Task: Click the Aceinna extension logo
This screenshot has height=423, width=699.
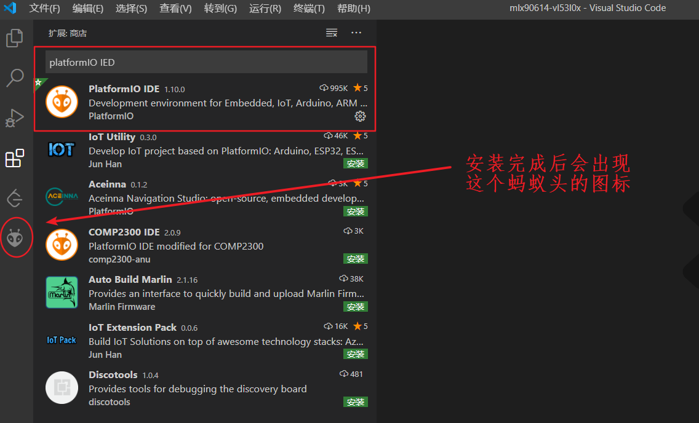Action: 62,197
